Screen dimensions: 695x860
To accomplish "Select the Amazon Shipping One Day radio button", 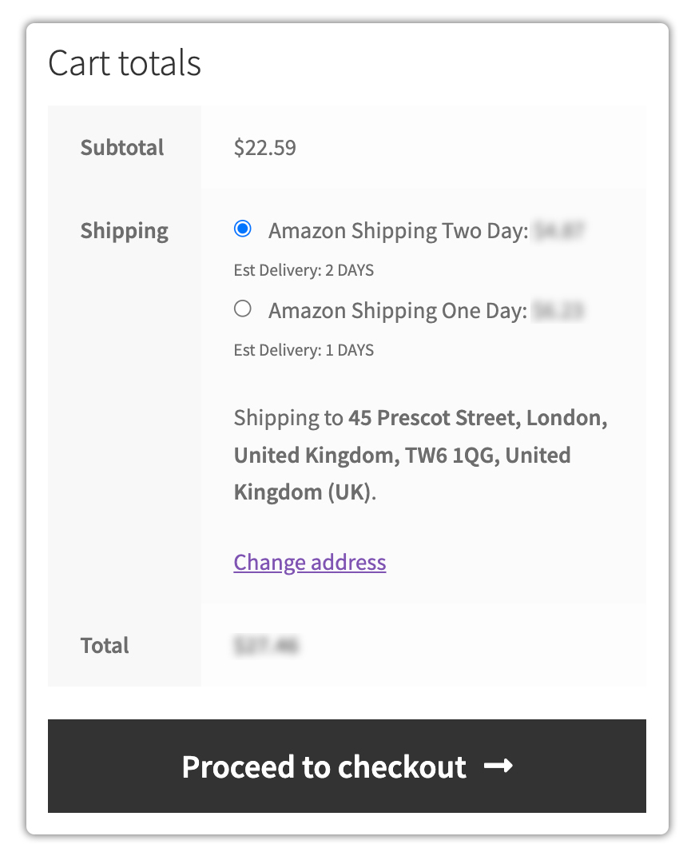I will [242, 309].
